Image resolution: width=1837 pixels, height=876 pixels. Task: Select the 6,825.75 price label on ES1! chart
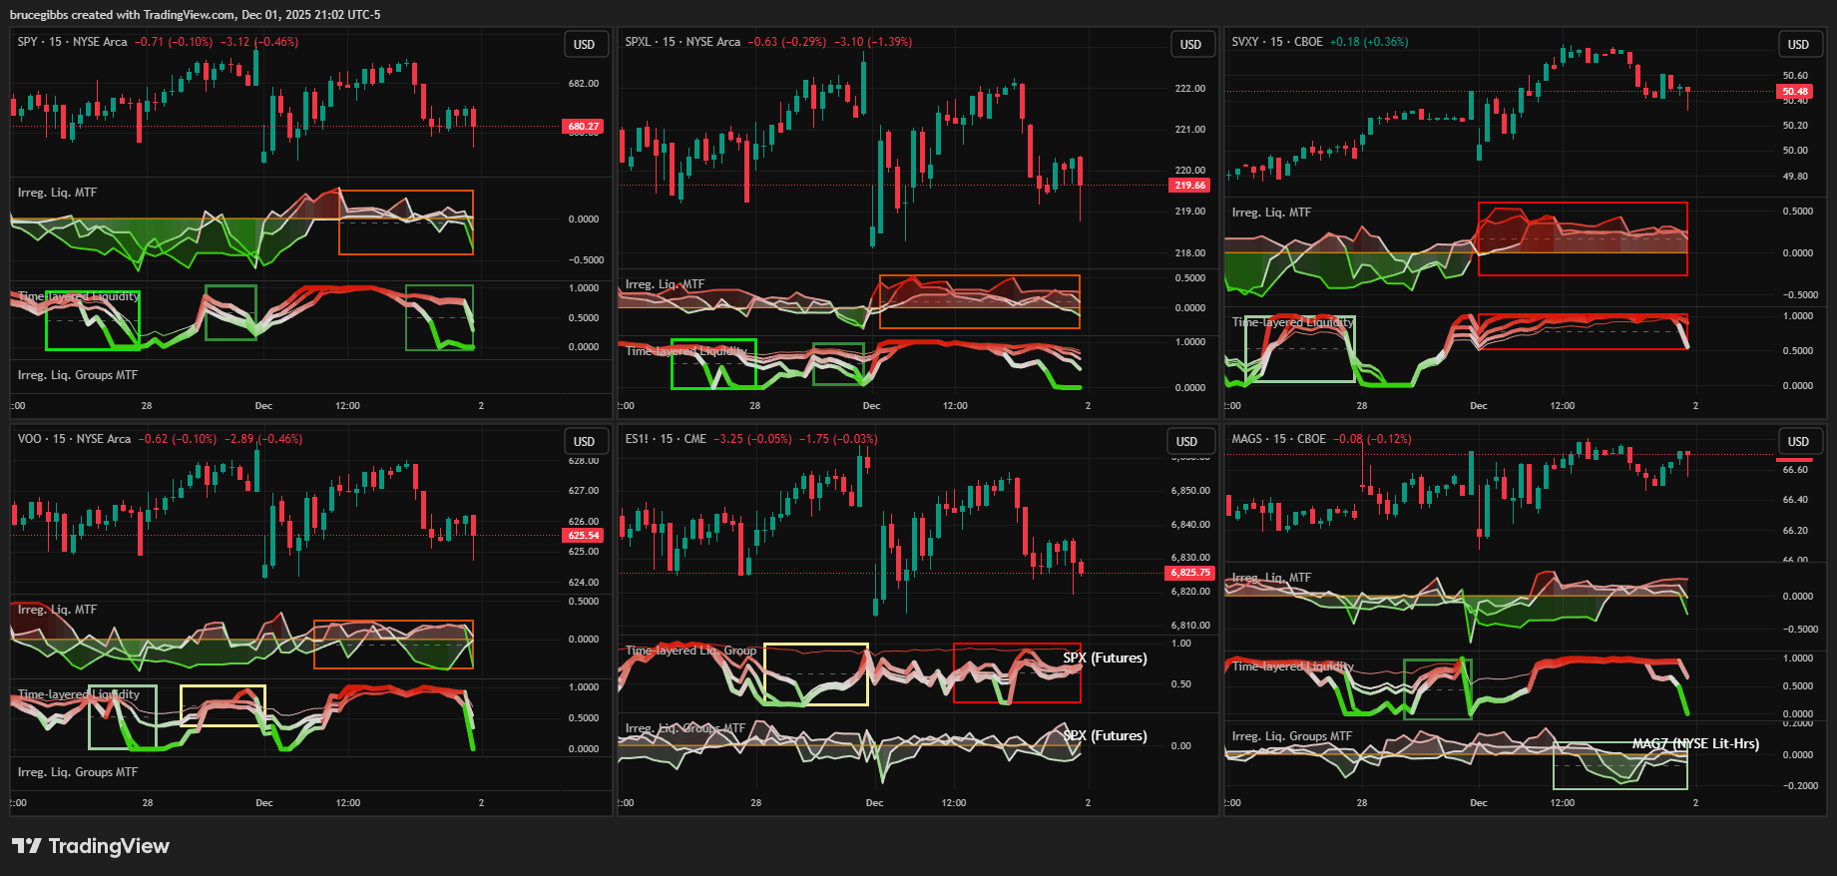[1189, 573]
